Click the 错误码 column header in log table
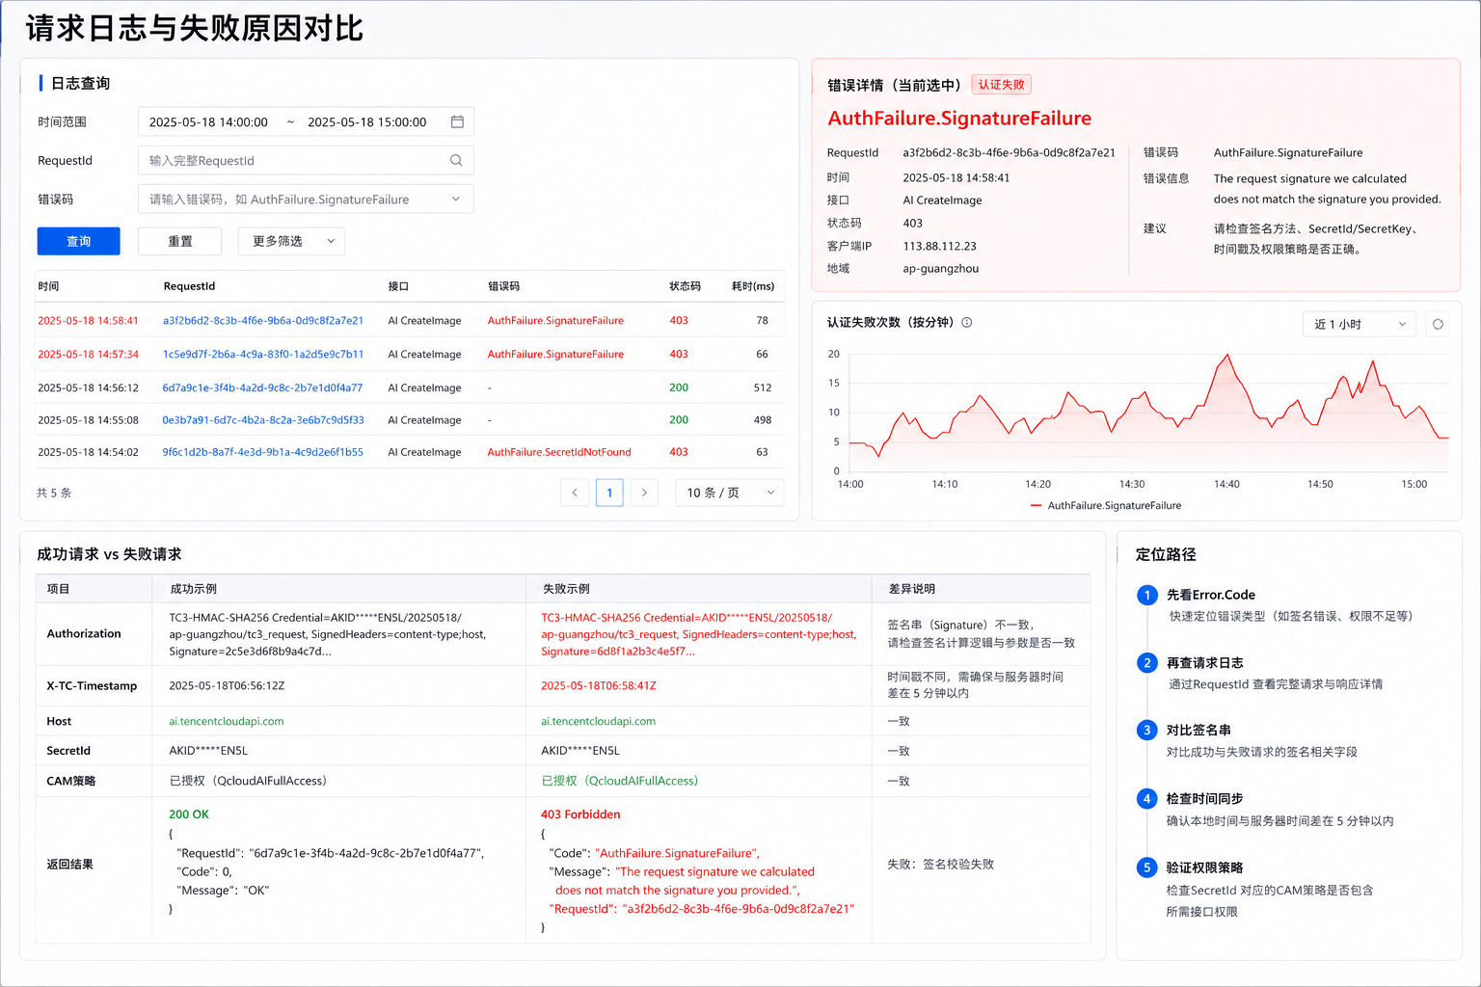 (x=503, y=286)
